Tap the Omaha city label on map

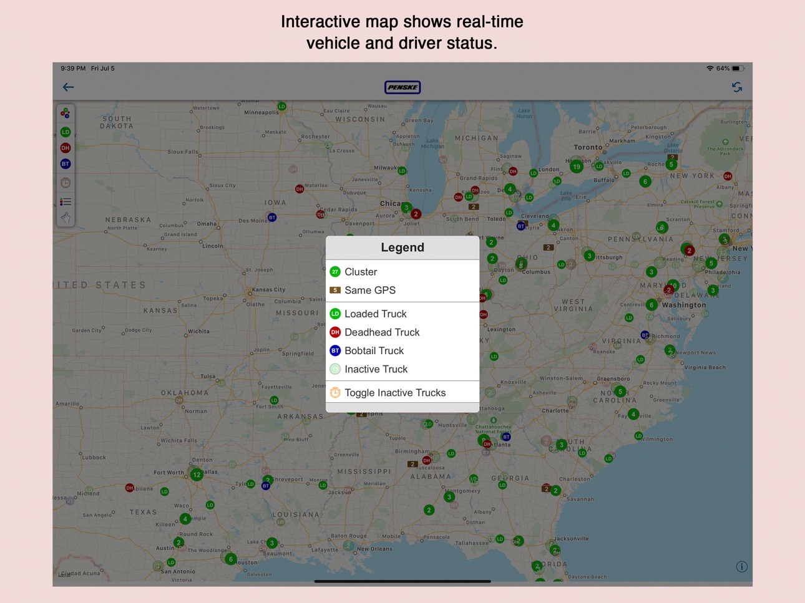(x=207, y=224)
